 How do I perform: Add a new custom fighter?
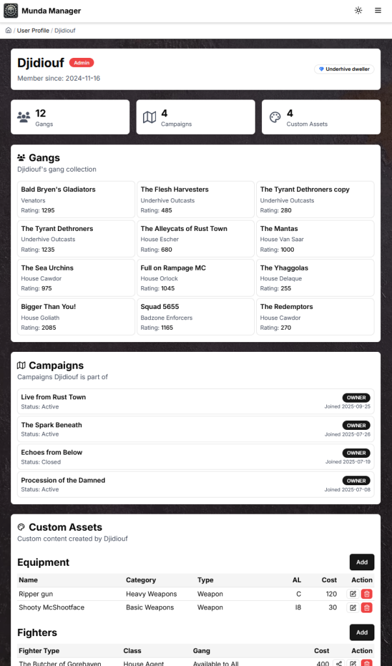coord(361,632)
